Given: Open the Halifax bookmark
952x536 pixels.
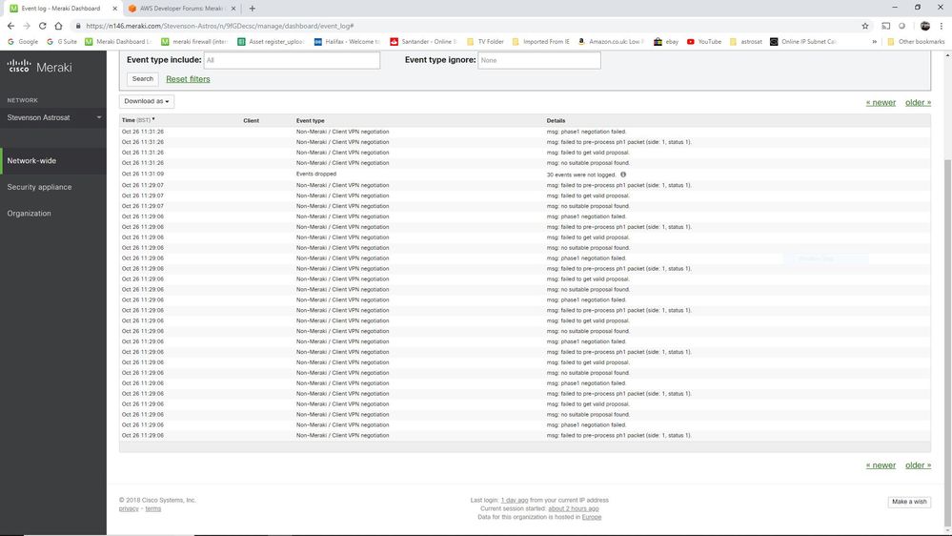Looking at the screenshot, I should coord(347,42).
